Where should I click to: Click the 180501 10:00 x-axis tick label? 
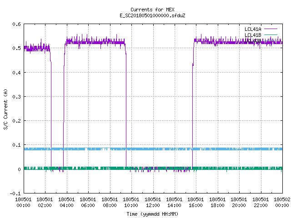(131, 203)
